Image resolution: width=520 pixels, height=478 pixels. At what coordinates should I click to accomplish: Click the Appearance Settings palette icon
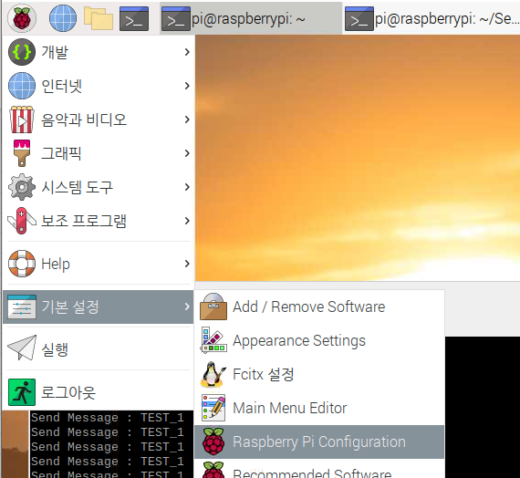[x=213, y=340]
